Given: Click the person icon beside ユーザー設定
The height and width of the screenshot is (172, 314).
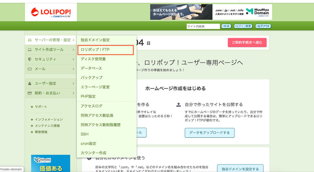Looking at the screenshot, I should [x=30, y=84].
